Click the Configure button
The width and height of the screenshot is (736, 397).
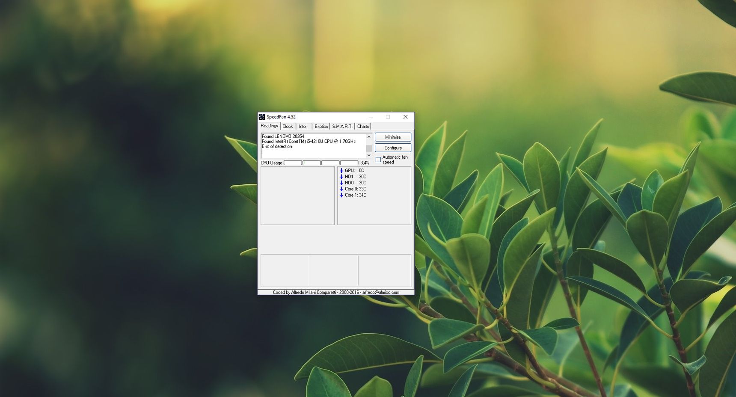[393, 148]
